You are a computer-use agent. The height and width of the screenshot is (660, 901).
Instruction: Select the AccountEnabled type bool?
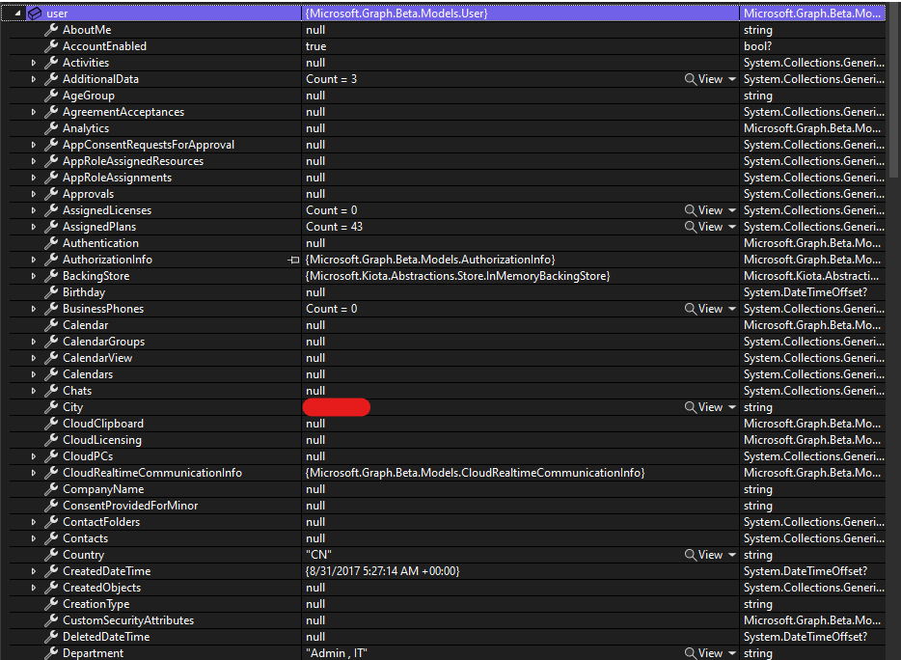pyautogui.click(x=758, y=46)
